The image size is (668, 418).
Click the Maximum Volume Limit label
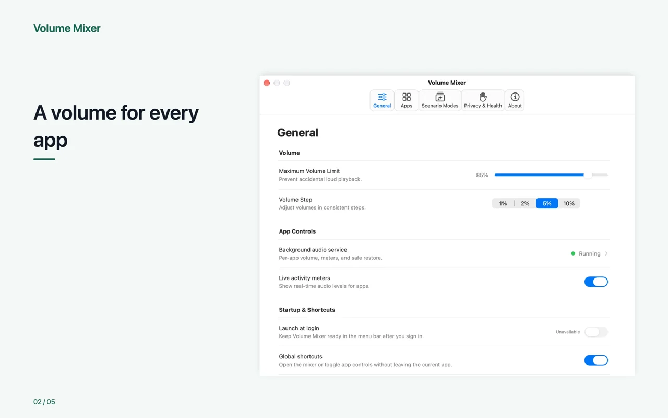coord(309,171)
